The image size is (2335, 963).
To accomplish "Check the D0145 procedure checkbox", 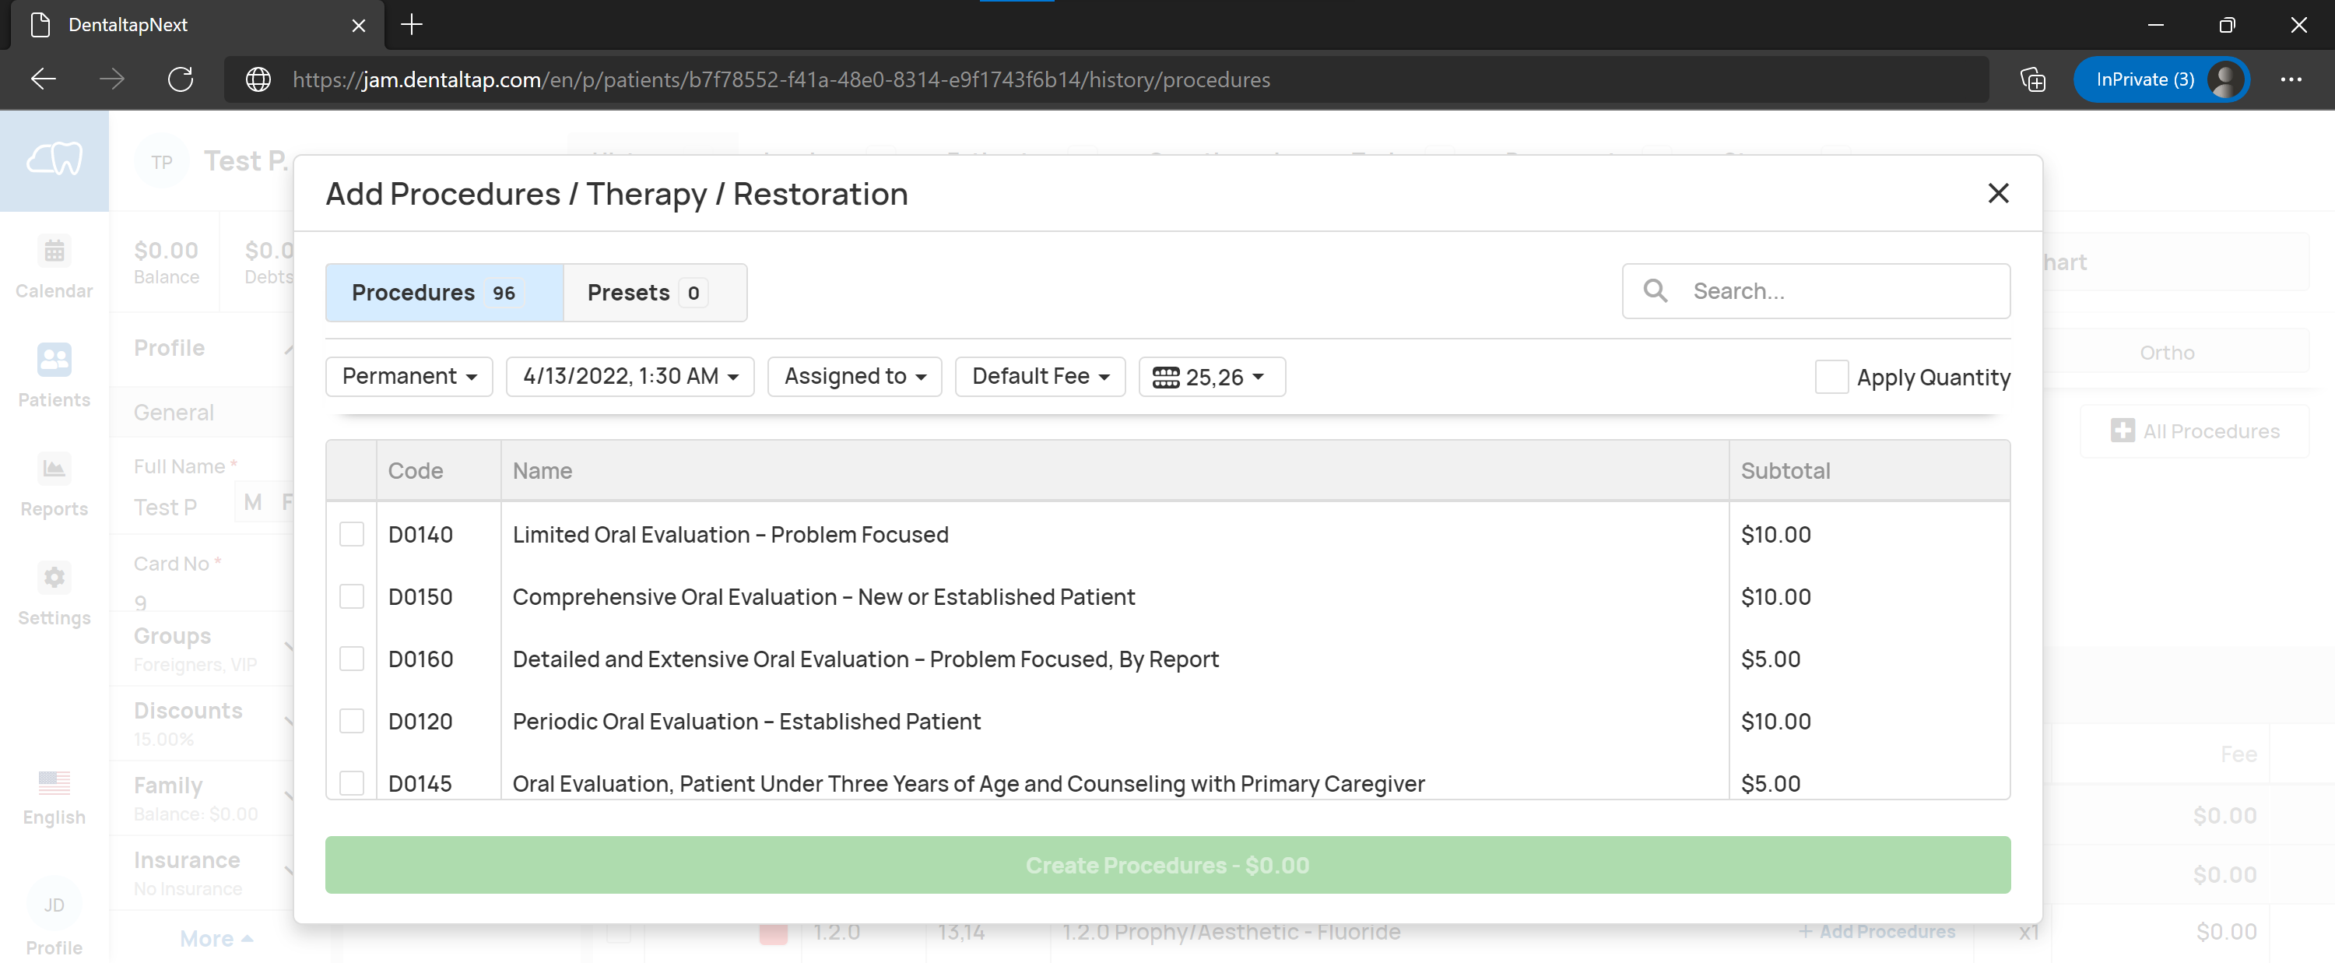I will pos(352,782).
